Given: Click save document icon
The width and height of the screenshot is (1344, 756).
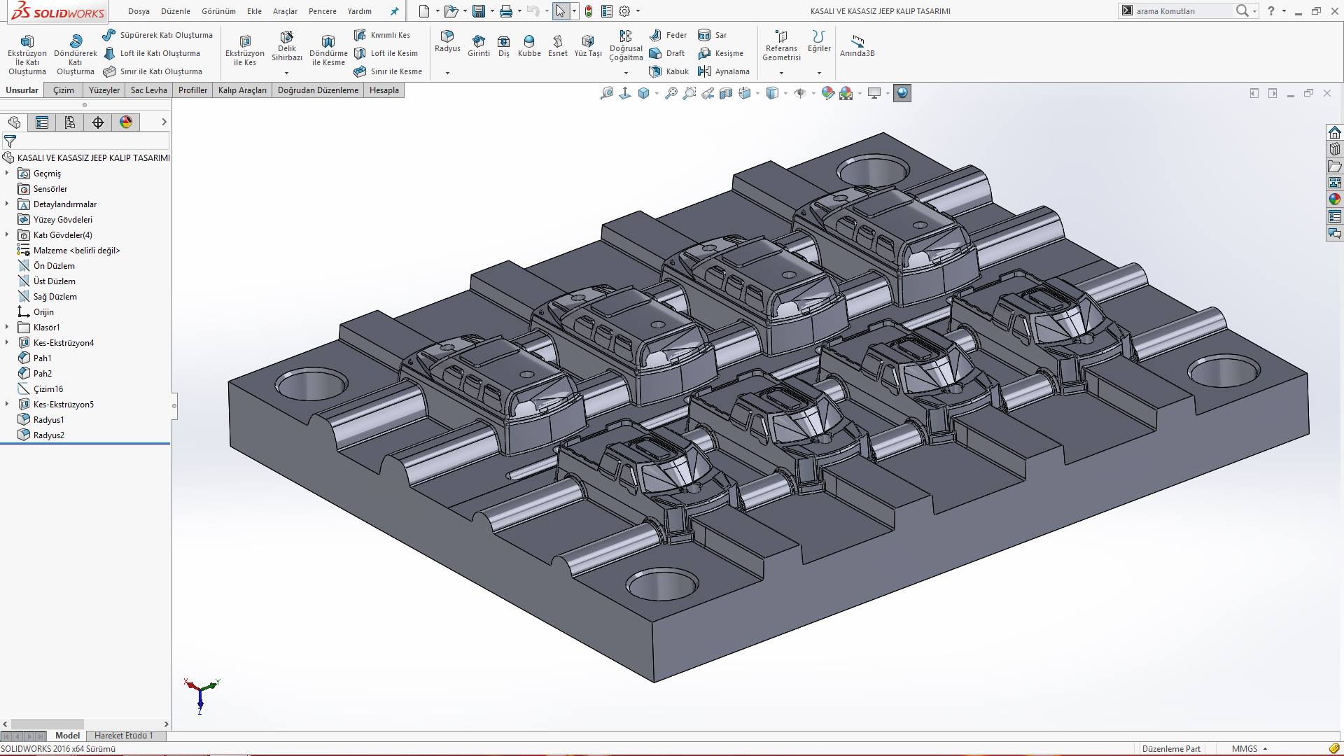Looking at the screenshot, I should (479, 11).
